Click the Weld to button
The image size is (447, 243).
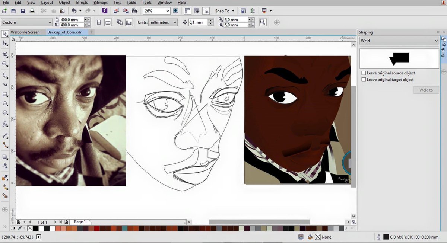(x=426, y=90)
